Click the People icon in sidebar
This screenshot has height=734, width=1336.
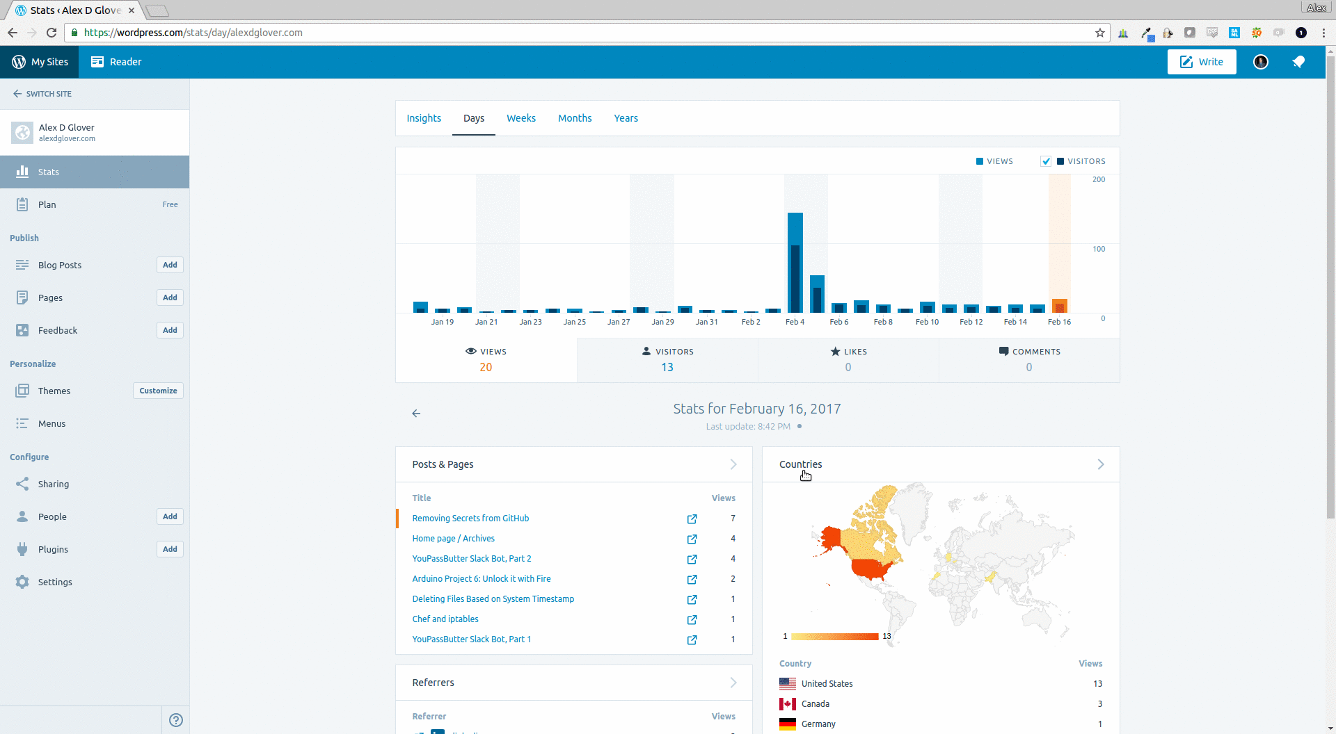(22, 516)
